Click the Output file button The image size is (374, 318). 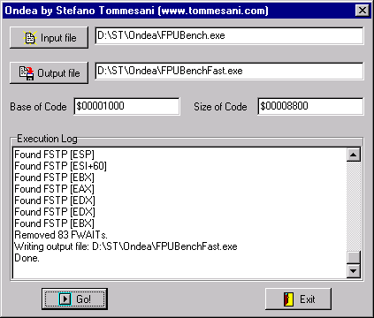tap(49, 72)
